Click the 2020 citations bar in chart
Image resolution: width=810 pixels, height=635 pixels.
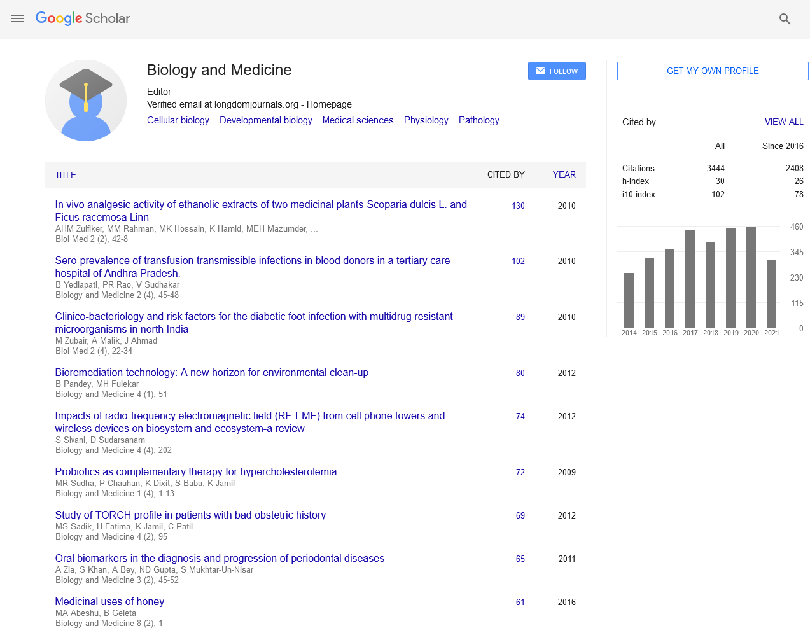point(751,277)
